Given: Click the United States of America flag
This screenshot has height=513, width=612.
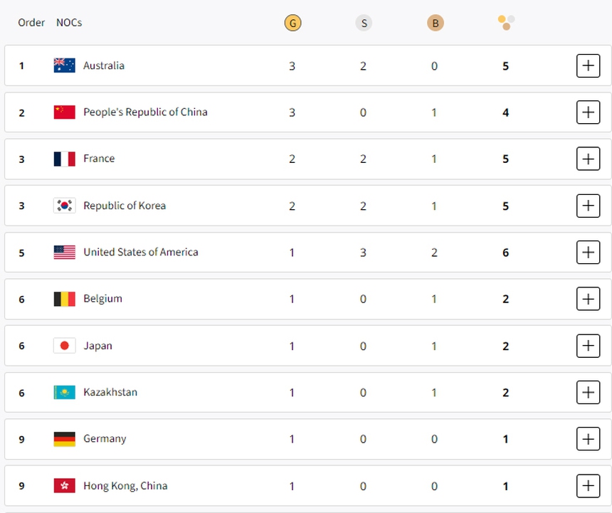Looking at the screenshot, I should [x=63, y=252].
